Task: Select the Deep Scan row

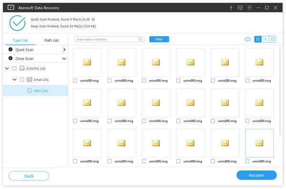Action: pos(36,58)
